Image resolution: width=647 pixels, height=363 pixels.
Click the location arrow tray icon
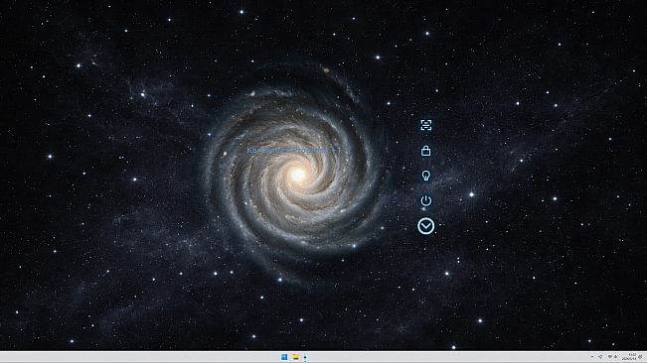click(x=600, y=357)
